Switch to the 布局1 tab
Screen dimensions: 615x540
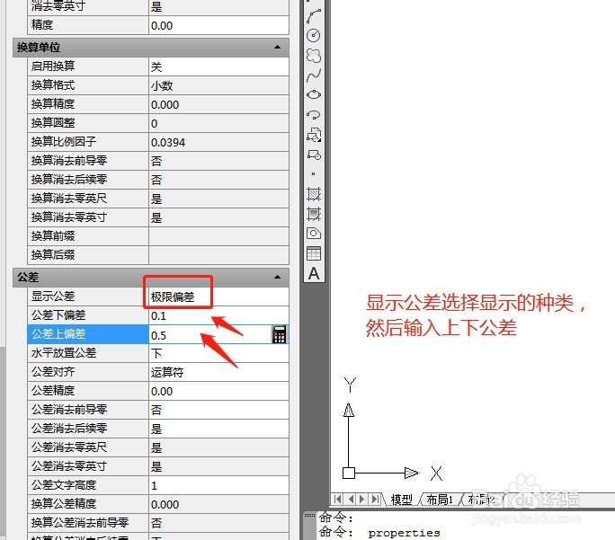coord(440,500)
